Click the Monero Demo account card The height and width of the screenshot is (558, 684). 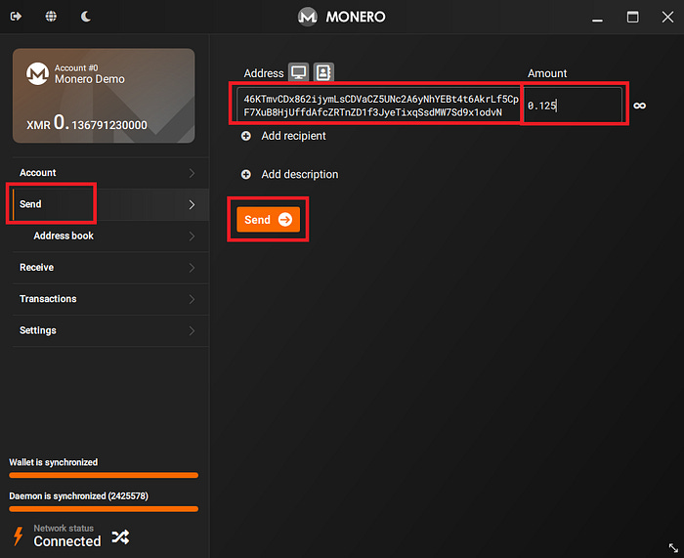[104, 96]
